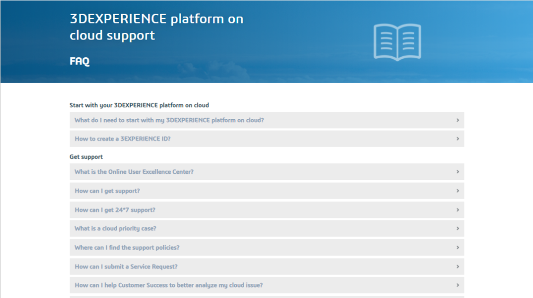Open 'How can I get 24*7 support?' question
Screen dimensions: 533x298
[267, 210]
